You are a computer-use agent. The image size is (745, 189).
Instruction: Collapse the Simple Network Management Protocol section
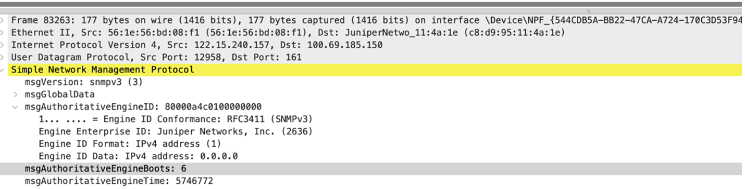(x=3, y=70)
